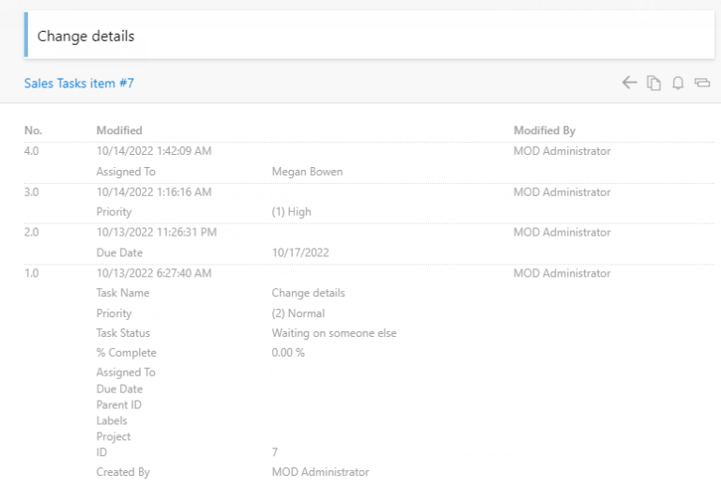Click the notification bell icon
Viewport: 721px width, 488px height.
pos(678,84)
